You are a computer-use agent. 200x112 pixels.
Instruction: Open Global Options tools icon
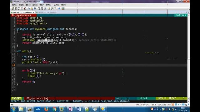click(52, 8)
